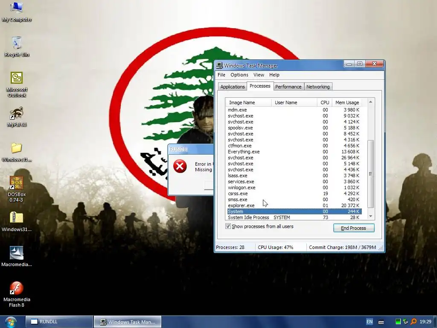Sort by CPU column header

click(x=325, y=102)
